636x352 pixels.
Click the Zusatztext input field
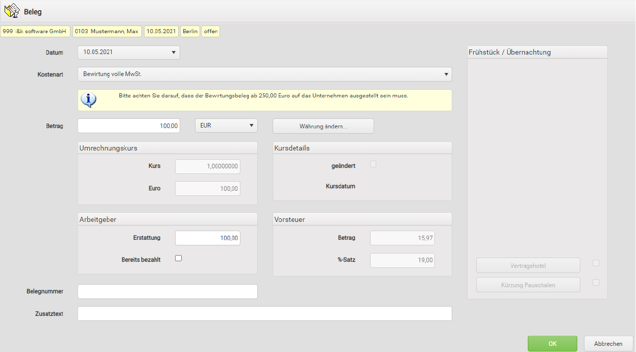coord(264,314)
